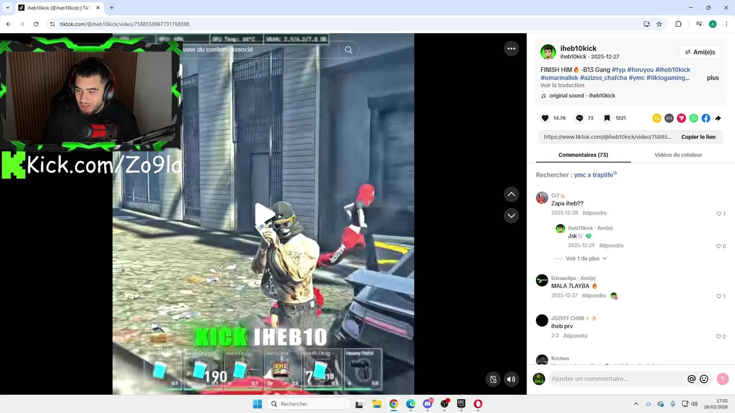735x413 pixels.
Task: View site information icon in address bar
Action: click(52, 24)
